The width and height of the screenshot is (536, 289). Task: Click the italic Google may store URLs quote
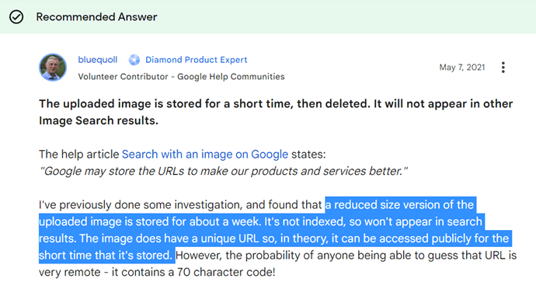[x=223, y=171]
